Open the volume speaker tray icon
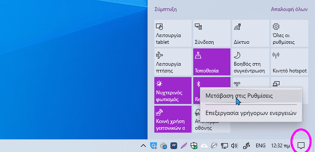The height and width of the screenshot is (152, 315). pyautogui.click(x=234, y=146)
